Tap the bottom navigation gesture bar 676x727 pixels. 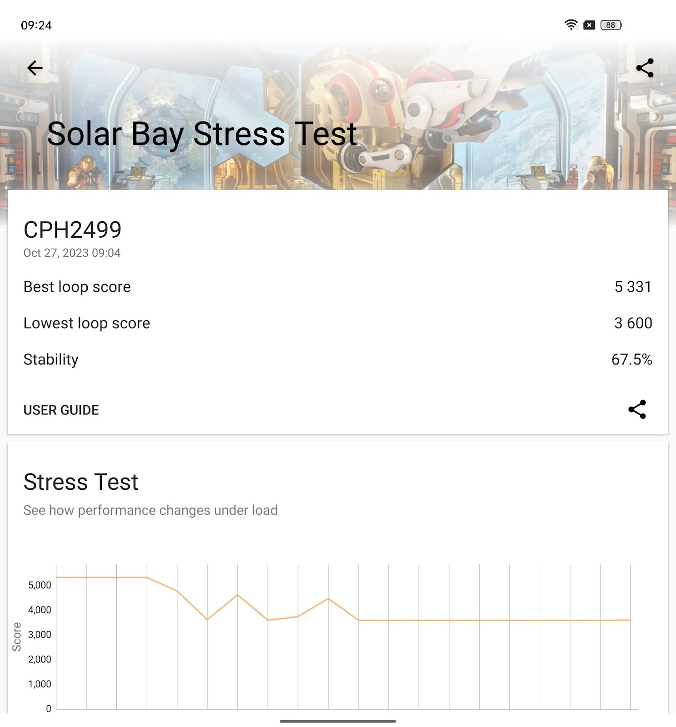coord(338,721)
